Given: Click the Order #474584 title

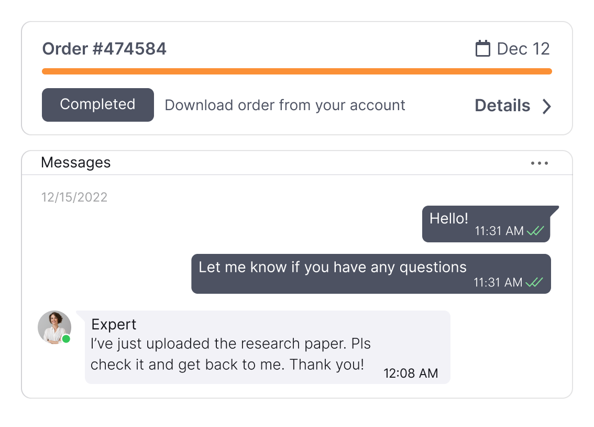Looking at the screenshot, I should click(x=104, y=49).
